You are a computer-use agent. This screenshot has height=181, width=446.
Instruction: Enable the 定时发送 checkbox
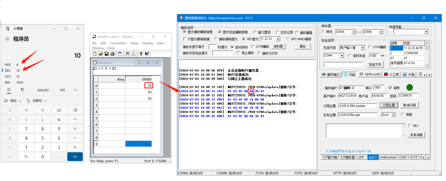point(350,56)
